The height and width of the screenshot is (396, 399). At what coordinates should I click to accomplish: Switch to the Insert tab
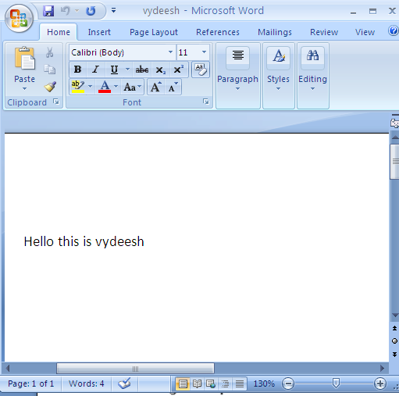tap(99, 32)
